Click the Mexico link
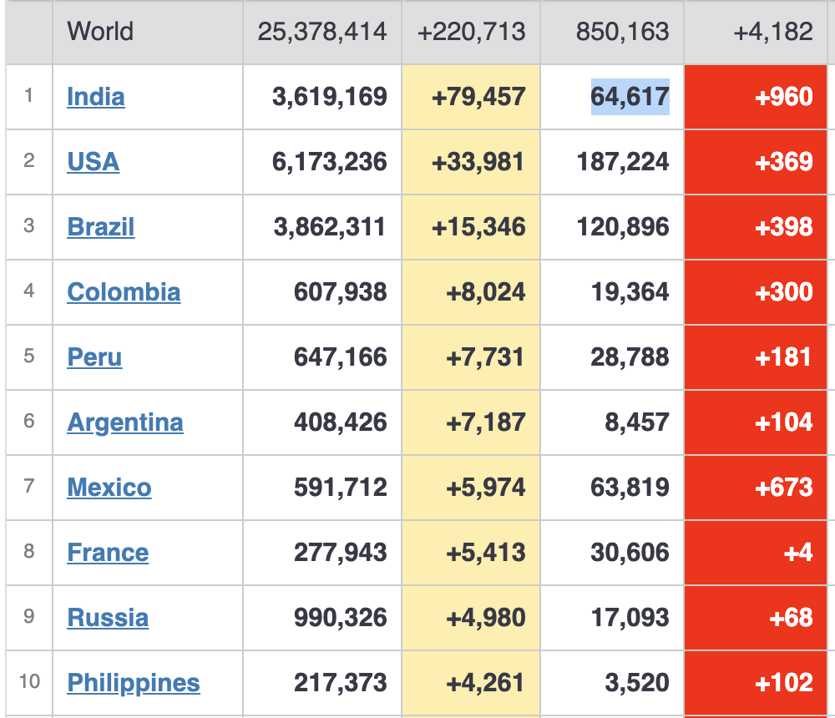 [x=109, y=488]
